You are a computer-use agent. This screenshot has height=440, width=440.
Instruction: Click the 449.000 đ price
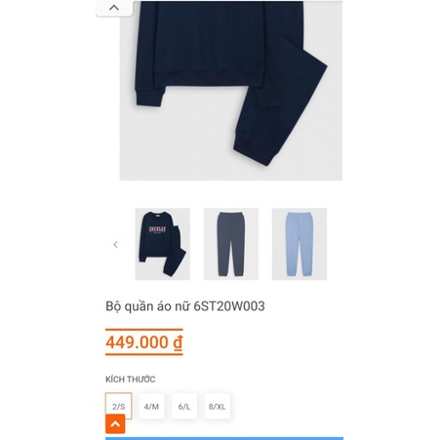pyautogui.click(x=144, y=342)
